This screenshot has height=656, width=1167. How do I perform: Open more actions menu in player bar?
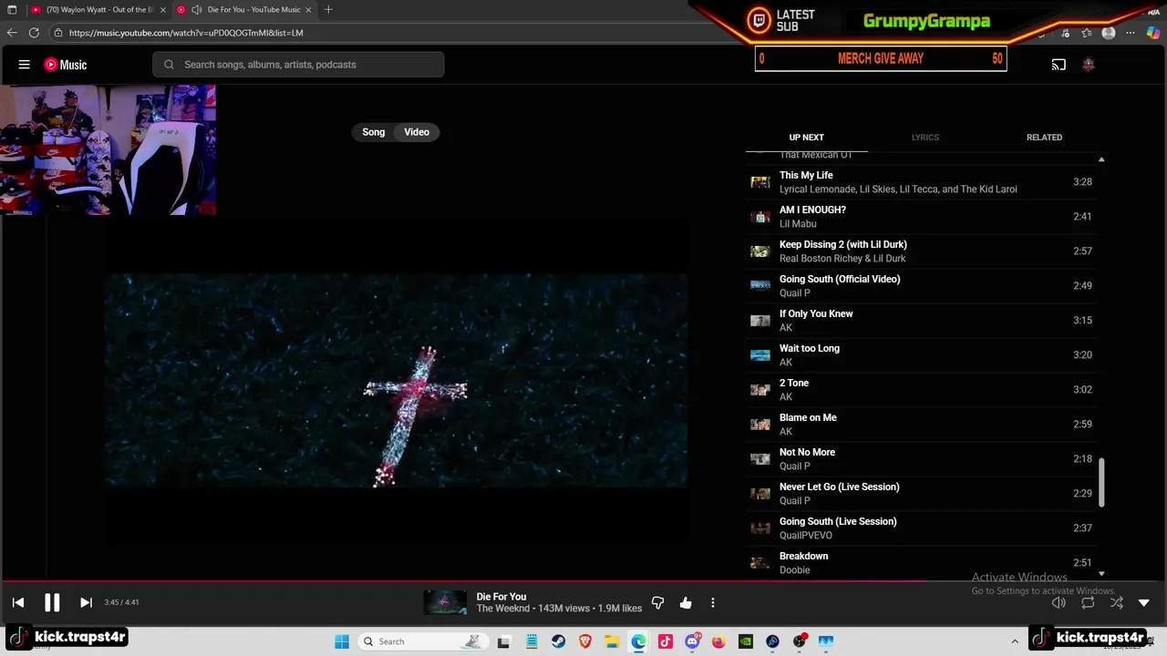click(713, 602)
